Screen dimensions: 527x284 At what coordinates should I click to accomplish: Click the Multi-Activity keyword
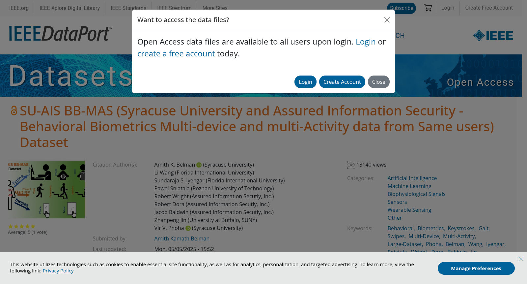click(459, 236)
